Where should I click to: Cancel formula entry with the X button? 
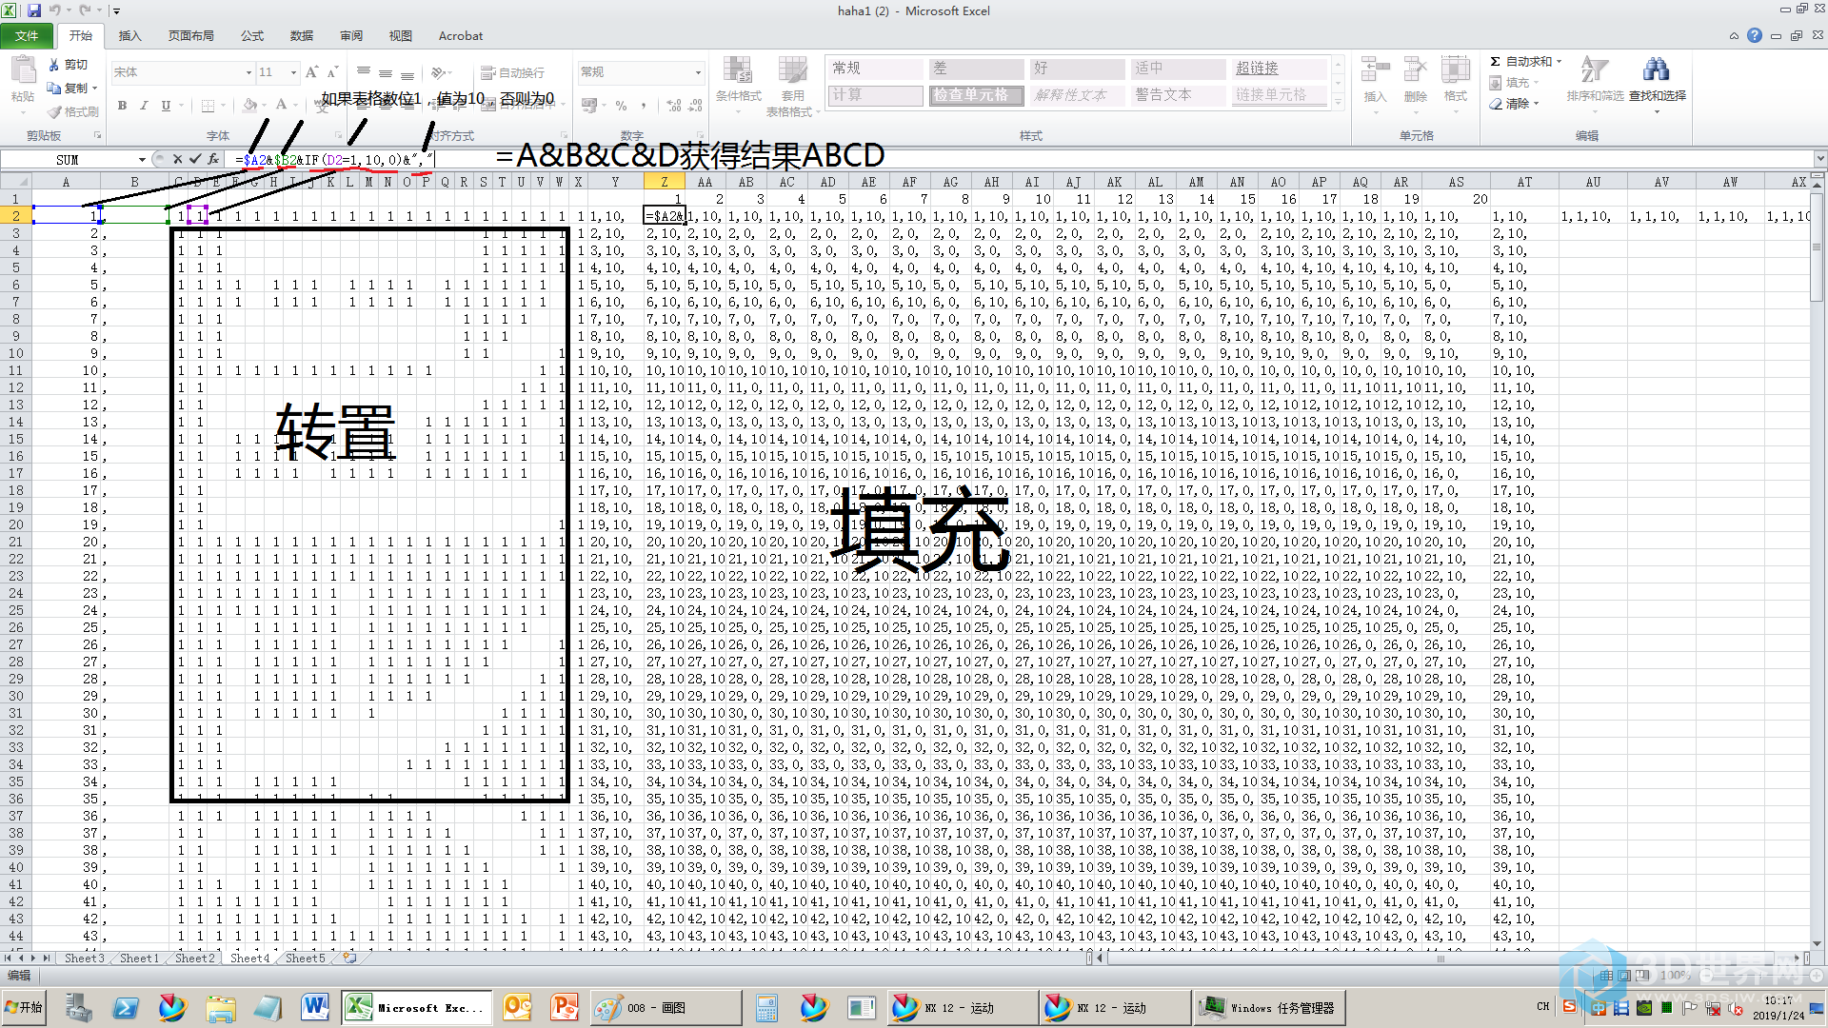tap(177, 159)
